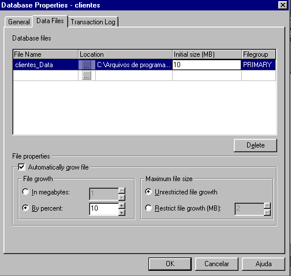This screenshot has width=291, height=276.
Task: Open the Transaction Log tab
Action: point(93,22)
